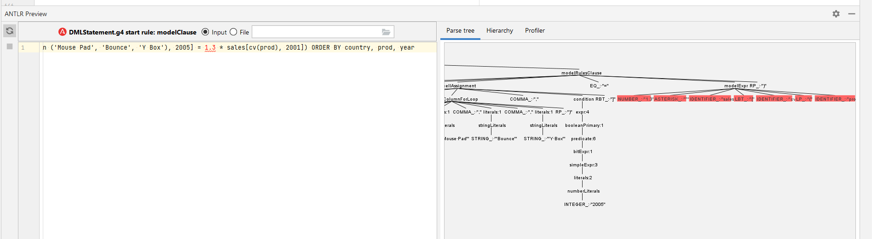Click the grammar start rule label

[x=133, y=32]
